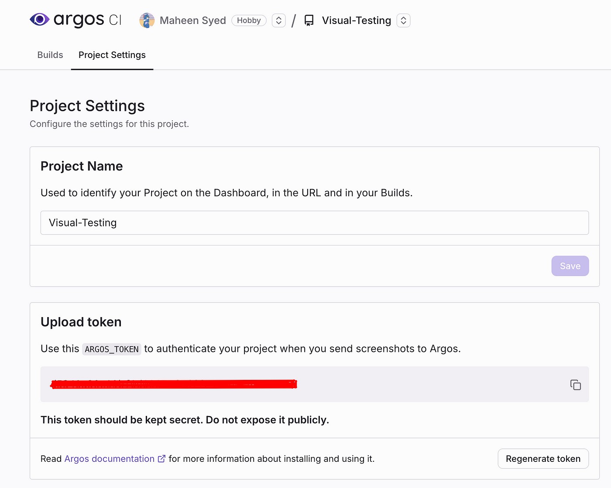Click the Project Name heading
Image resolution: width=611 pixels, height=488 pixels.
click(x=82, y=166)
